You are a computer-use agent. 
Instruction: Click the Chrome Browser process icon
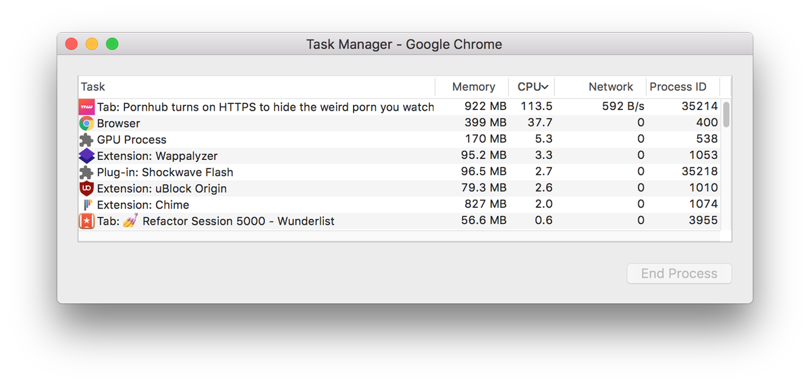point(86,123)
